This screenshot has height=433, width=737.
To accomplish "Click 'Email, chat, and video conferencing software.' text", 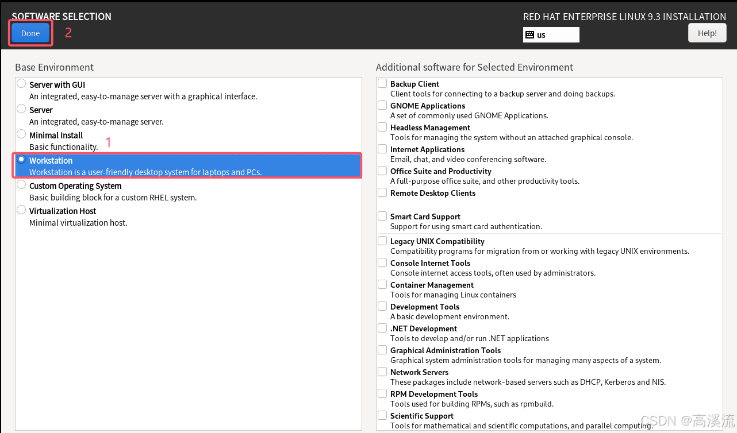I will [x=468, y=160].
